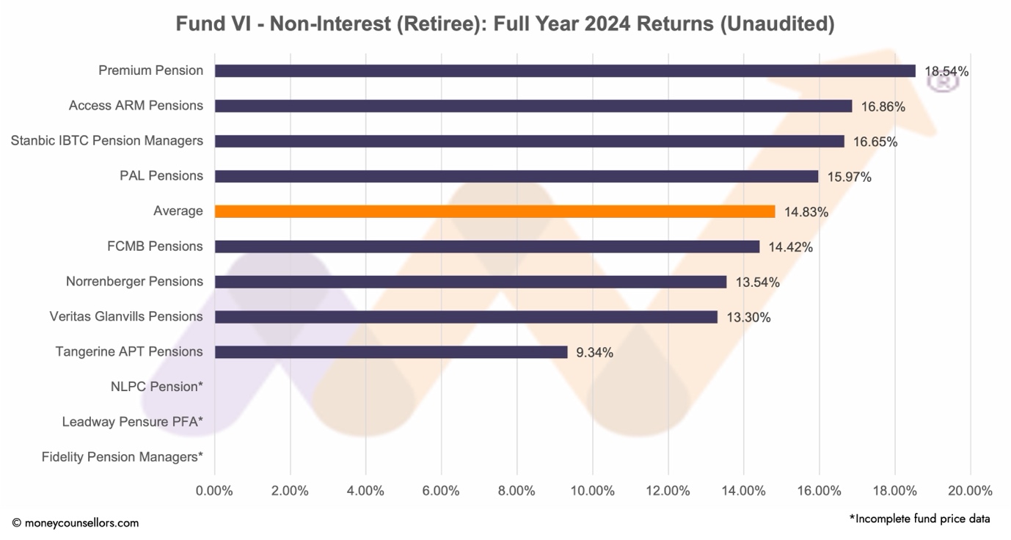1011x540 pixels.
Task: Click the Premium Pension bar
Action: coord(565,71)
